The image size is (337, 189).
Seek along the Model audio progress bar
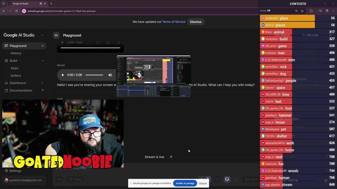click(94, 75)
